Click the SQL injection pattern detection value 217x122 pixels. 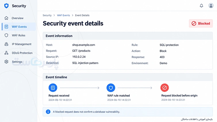click(85, 63)
